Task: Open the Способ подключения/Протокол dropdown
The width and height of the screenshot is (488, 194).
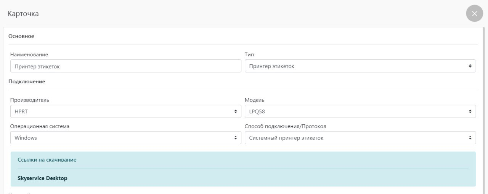Action: [x=360, y=138]
